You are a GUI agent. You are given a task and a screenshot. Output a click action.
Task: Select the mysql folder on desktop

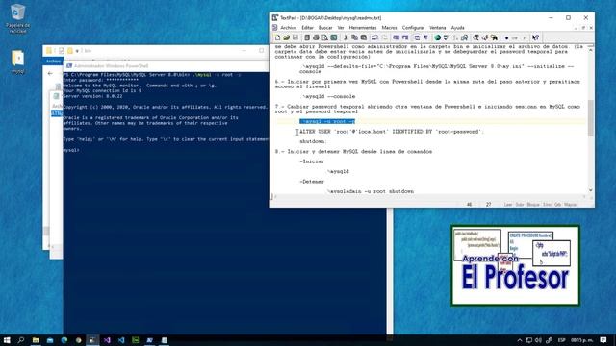(x=17, y=62)
